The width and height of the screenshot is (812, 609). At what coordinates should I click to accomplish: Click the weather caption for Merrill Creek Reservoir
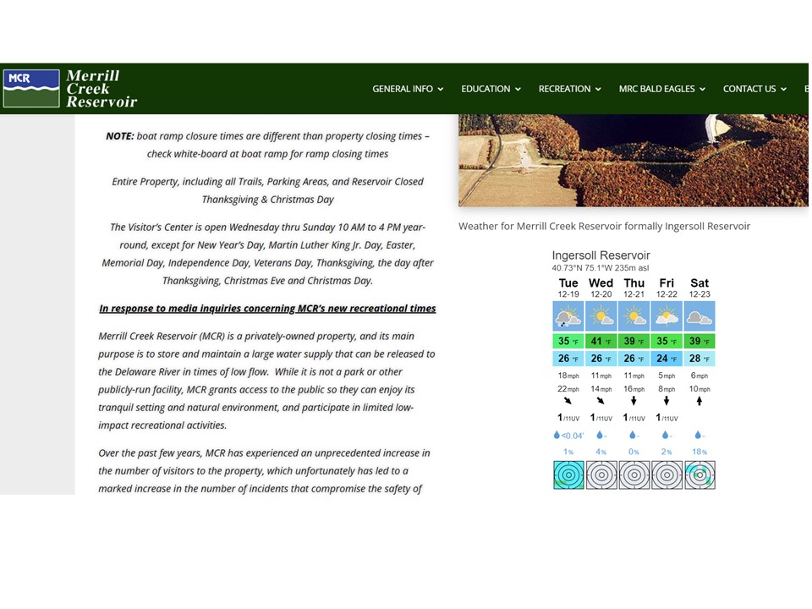pyautogui.click(x=604, y=227)
